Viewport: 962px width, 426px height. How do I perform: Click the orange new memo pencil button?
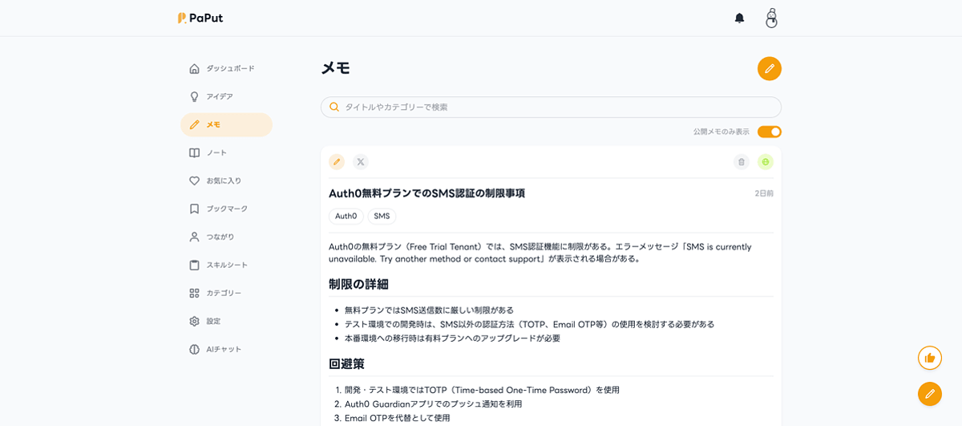pyautogui.click(x=769, y=68)
